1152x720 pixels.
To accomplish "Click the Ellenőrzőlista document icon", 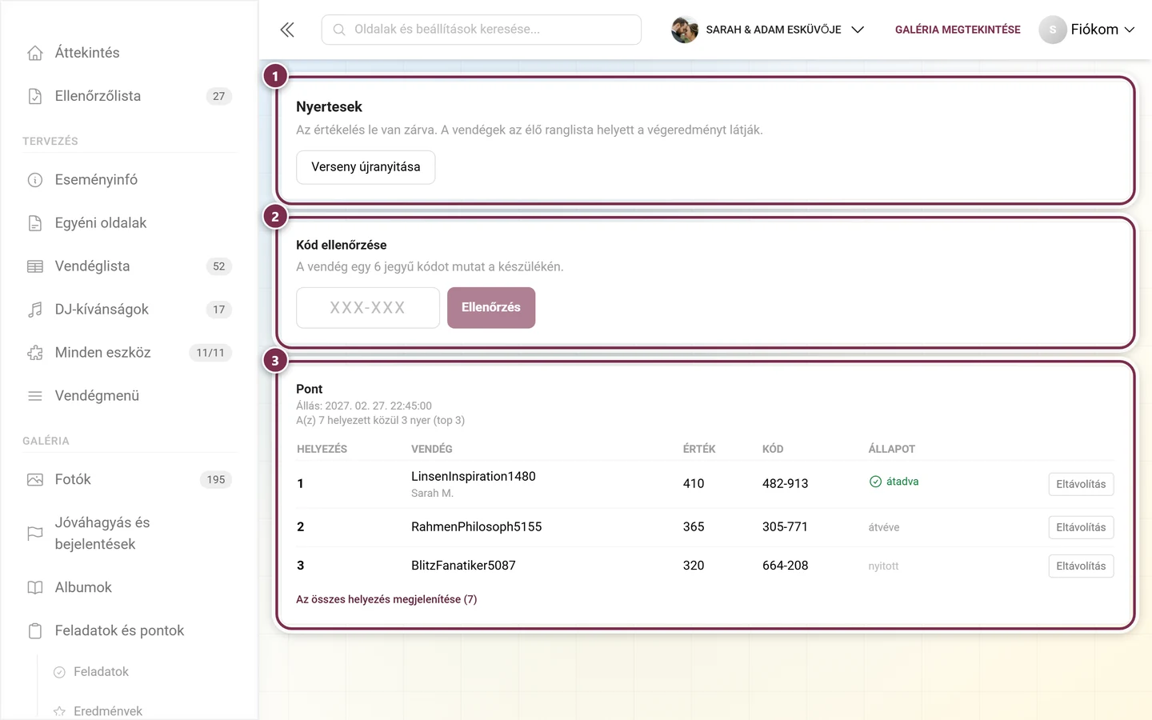I will click(35, 96).
